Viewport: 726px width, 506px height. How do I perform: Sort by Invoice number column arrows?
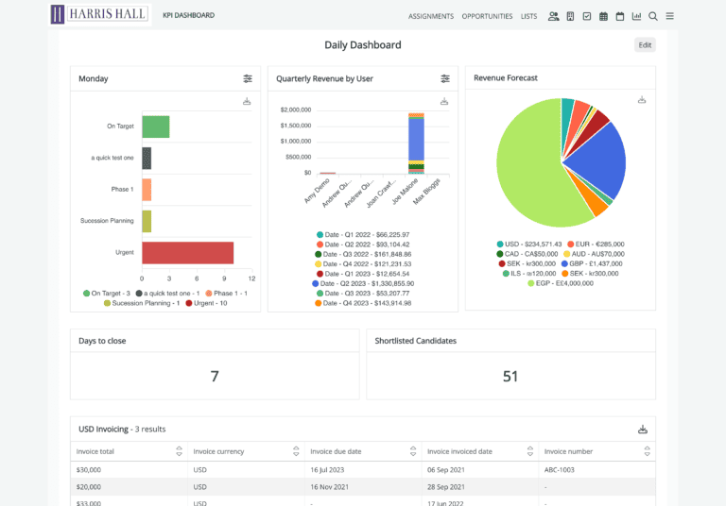pyautogui.click(x=648, y=451)
